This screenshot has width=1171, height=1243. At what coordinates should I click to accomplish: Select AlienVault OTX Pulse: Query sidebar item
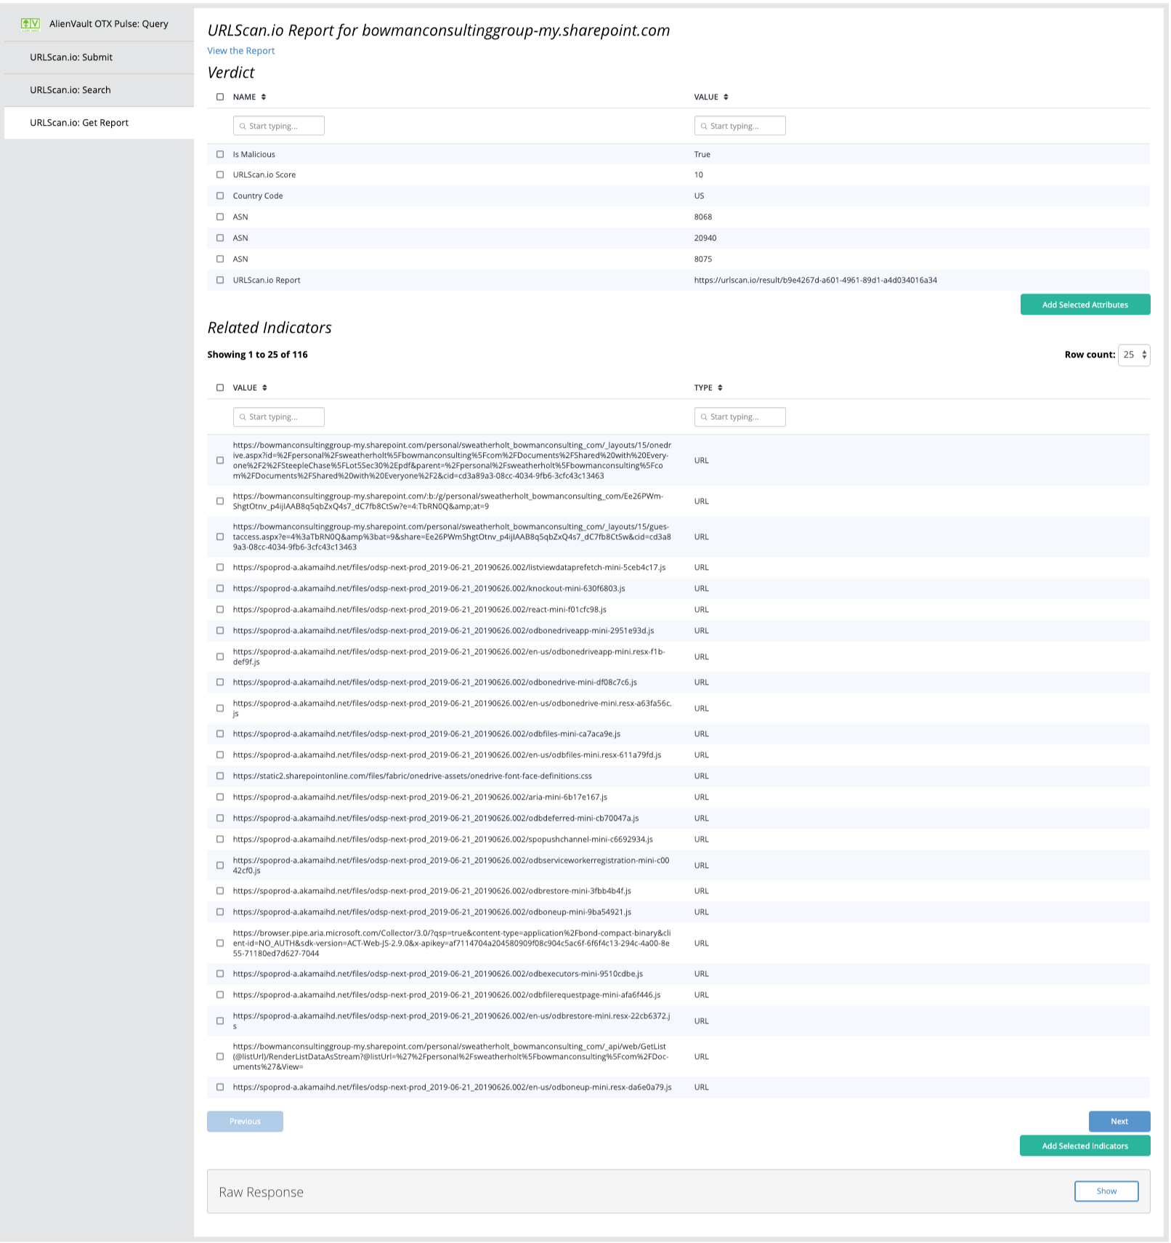(x=108, y=24)
